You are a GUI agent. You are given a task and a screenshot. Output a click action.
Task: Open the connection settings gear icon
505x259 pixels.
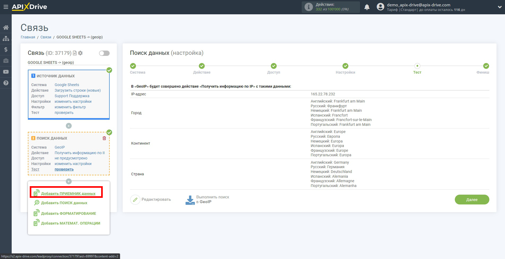tap(80, 53)
